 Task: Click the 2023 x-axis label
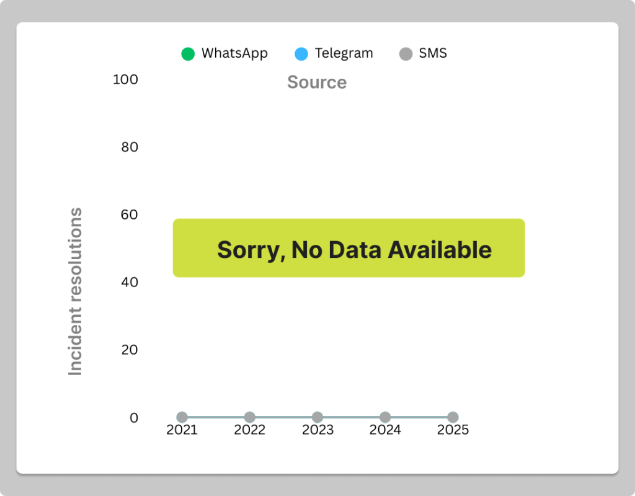coord(317,430)
